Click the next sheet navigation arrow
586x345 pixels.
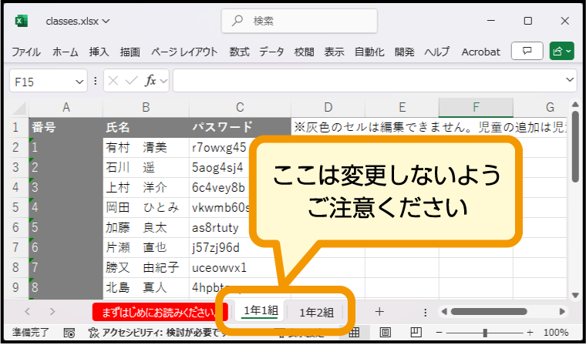click(x=52, y=311)
